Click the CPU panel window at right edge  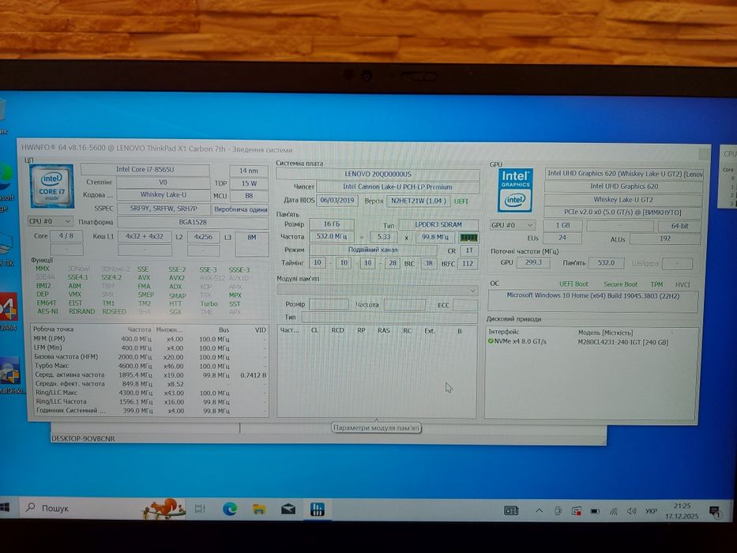(x=728, y=176)
